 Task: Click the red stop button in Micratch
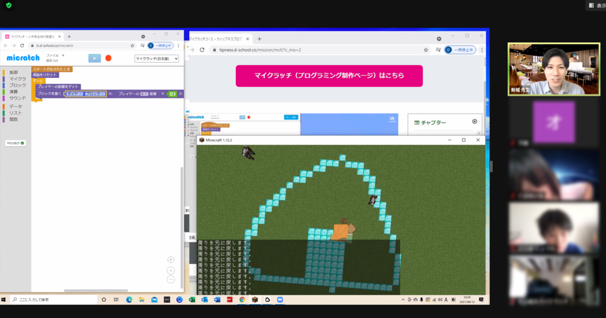coord(108,58)
